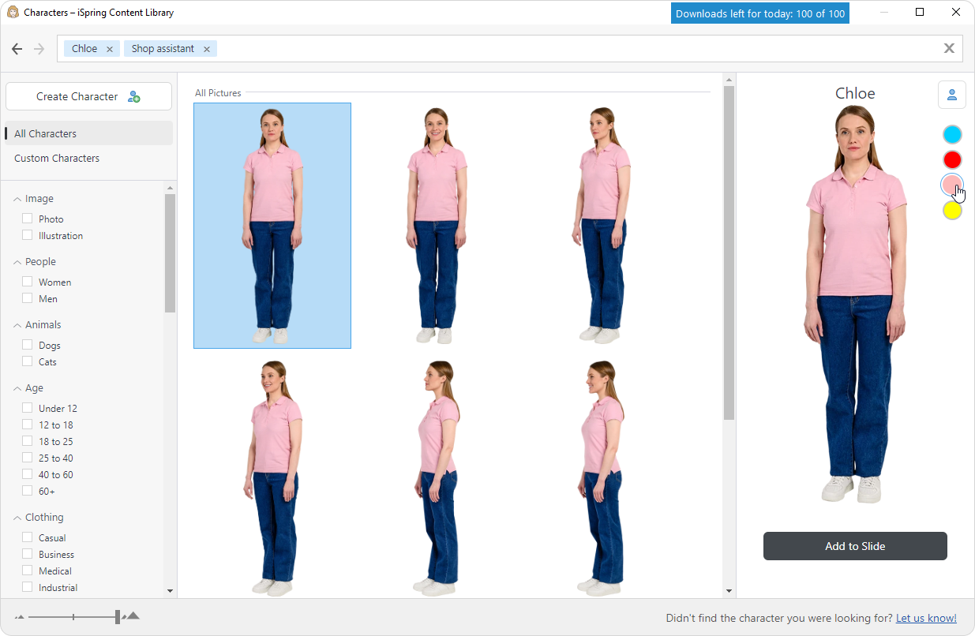Choose the red shirt color swatch

(x=952, y=160)
